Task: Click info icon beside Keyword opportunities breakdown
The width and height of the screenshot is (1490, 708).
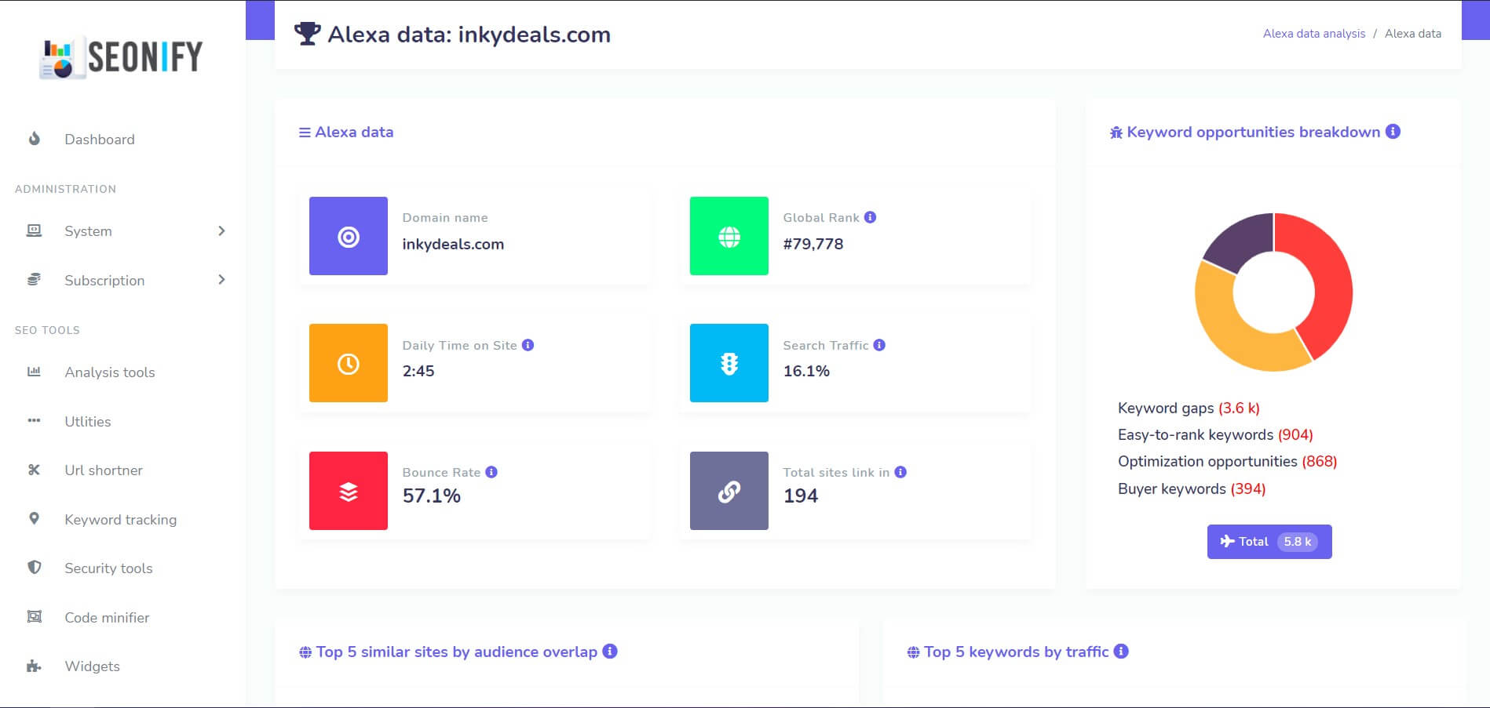Action: pos(1393,132)
